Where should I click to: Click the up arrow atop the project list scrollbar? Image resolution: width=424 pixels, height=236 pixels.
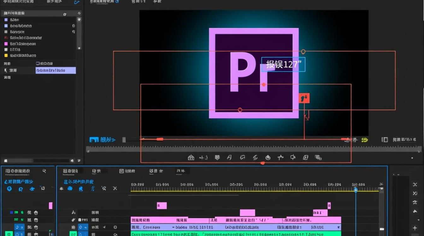(x=79, y=20)
